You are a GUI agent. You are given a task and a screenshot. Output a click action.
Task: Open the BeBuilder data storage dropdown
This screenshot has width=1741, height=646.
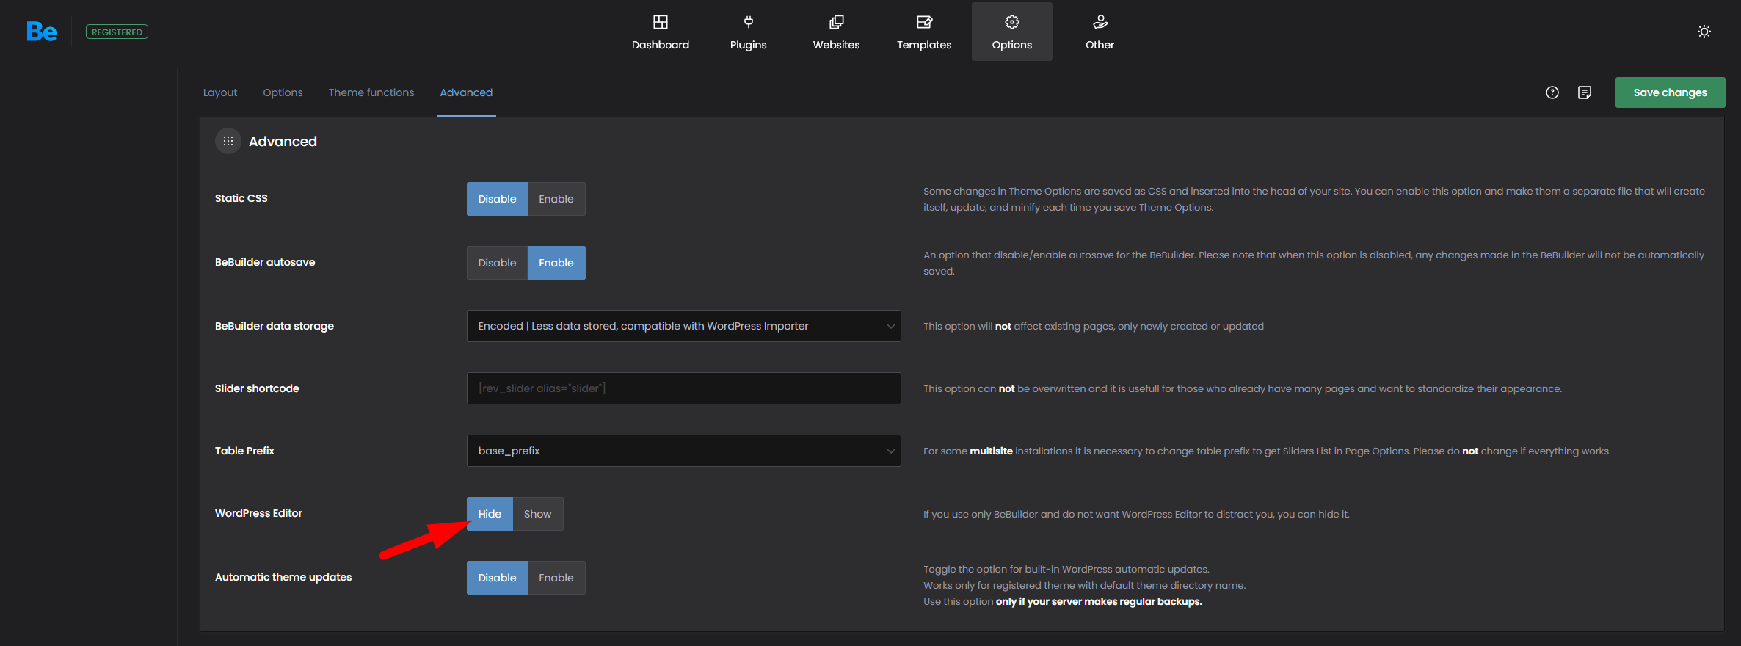click(683, 326)
